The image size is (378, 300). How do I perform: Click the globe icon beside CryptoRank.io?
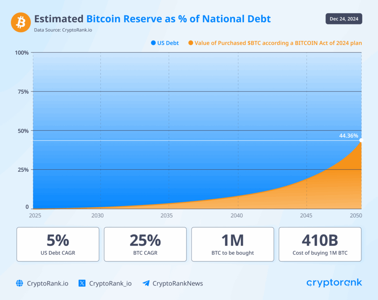coord(20,283)
